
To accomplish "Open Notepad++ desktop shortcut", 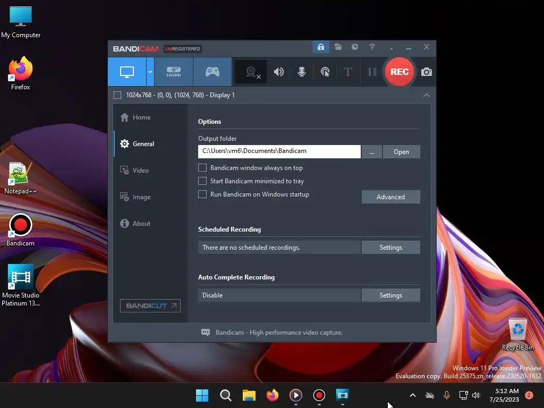I will (20, 178).
